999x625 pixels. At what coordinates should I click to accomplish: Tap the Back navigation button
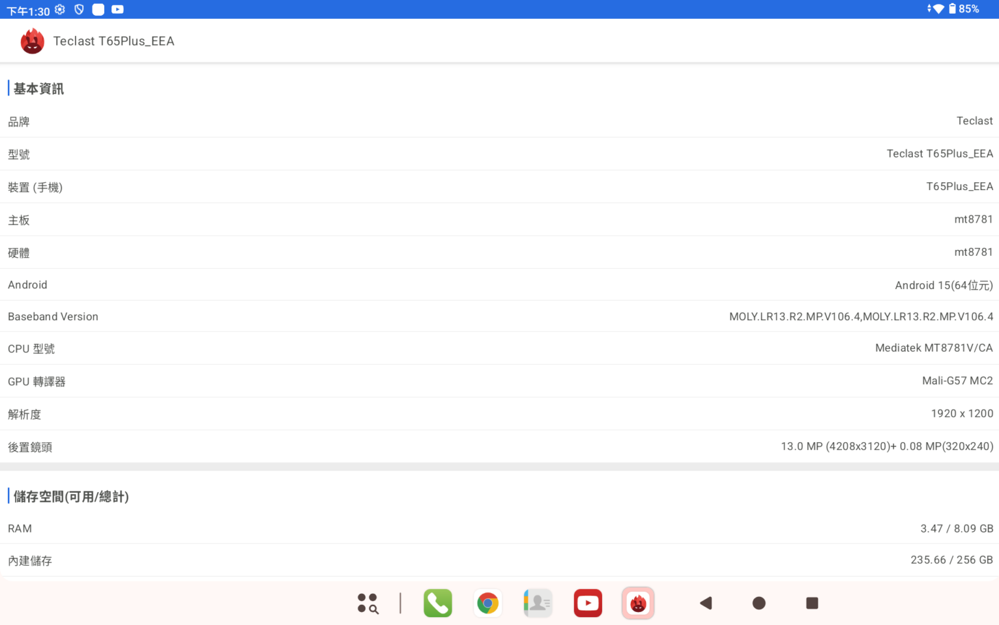(x=706, y=604)
